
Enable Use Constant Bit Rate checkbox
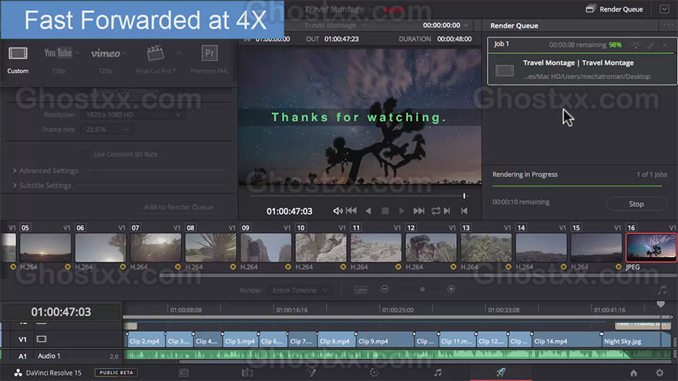tap(84, 154)
